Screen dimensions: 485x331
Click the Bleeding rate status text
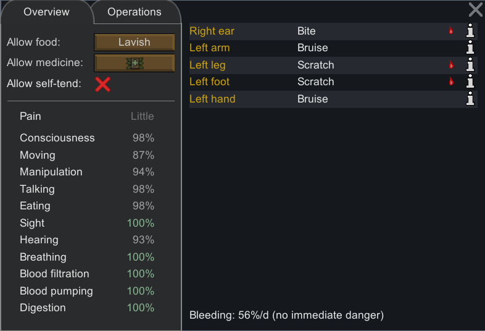[x=286, y=316]
